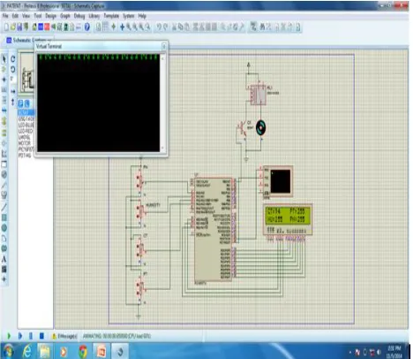Click the vertical flip arrow icon
Screen dimensions: 413x359
tap(13, 102)
